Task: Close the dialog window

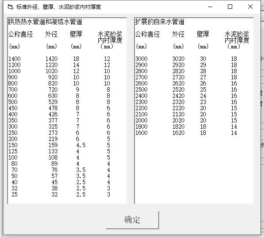Action: (250, 7)
